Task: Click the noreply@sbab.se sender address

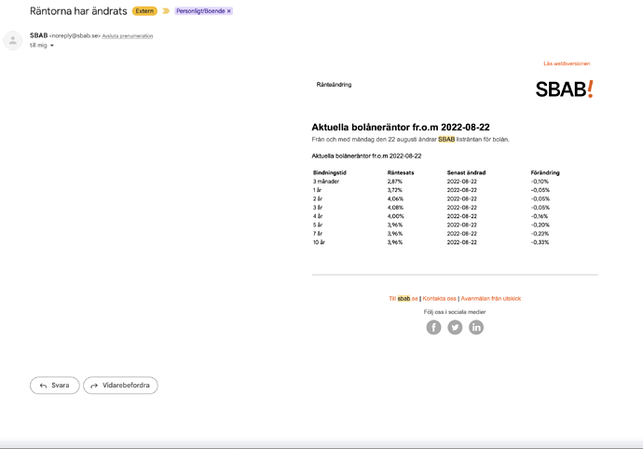Action: coord(75,36)
